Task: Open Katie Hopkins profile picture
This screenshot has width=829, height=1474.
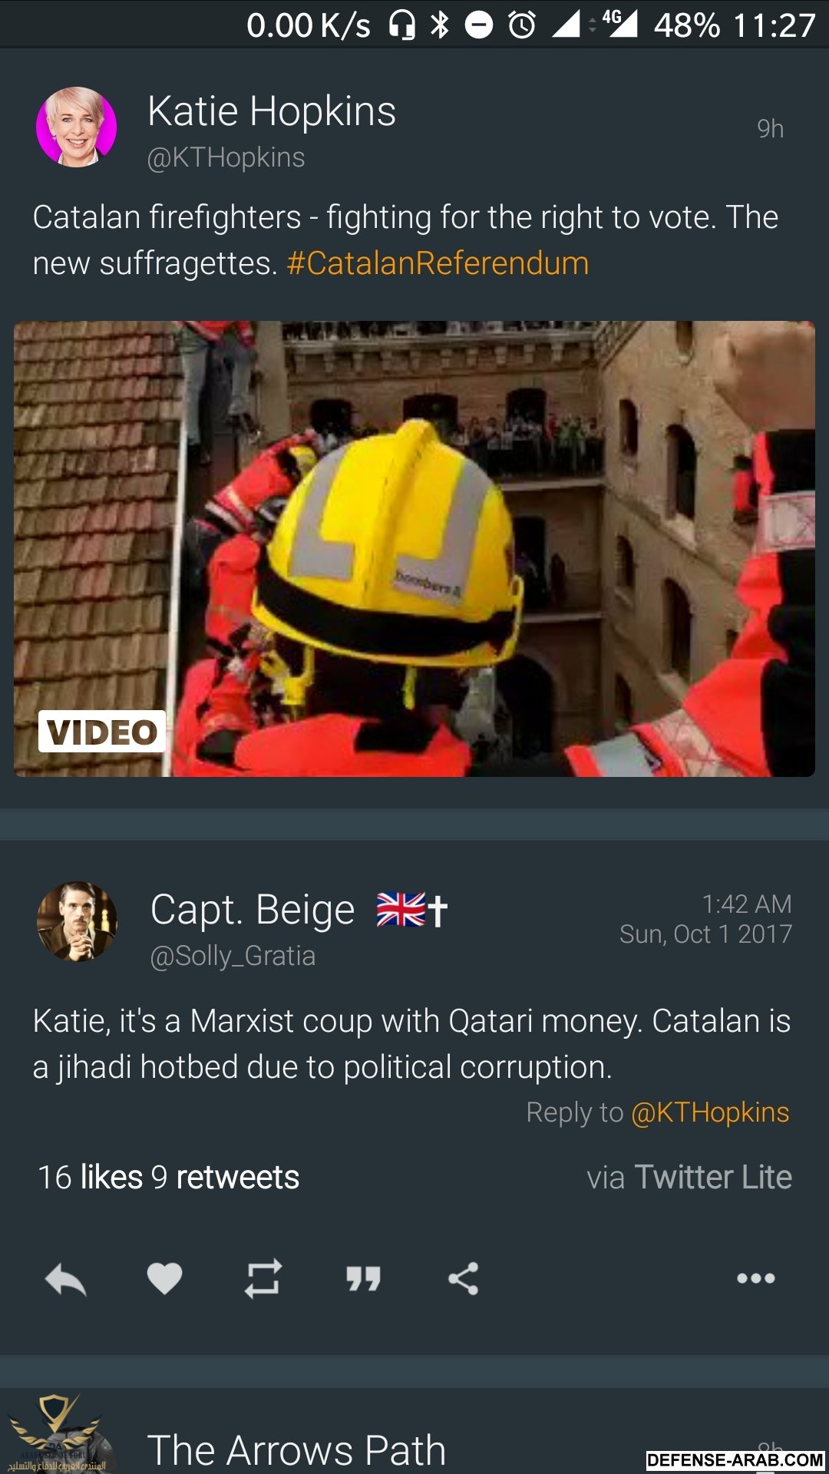Action: (x=77, y=127)
